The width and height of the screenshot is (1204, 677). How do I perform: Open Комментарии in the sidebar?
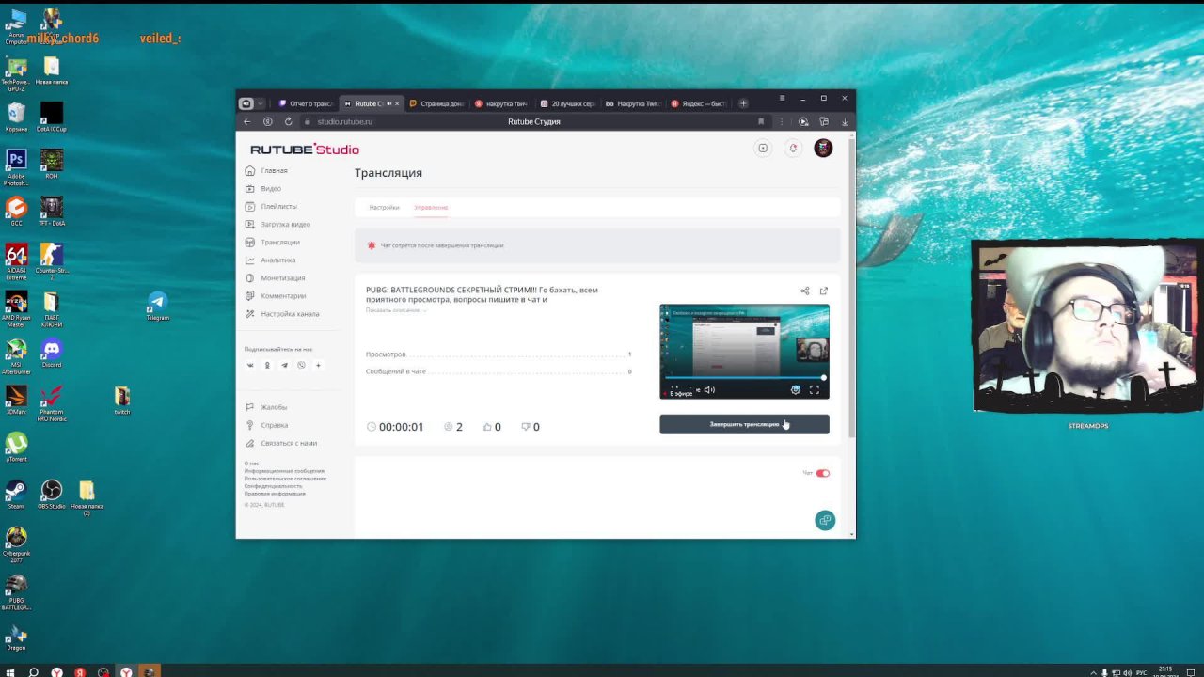276,296
